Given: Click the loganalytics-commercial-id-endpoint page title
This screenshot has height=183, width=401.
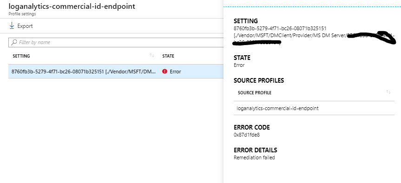Looking at the screenshot, I should point(72,7).
